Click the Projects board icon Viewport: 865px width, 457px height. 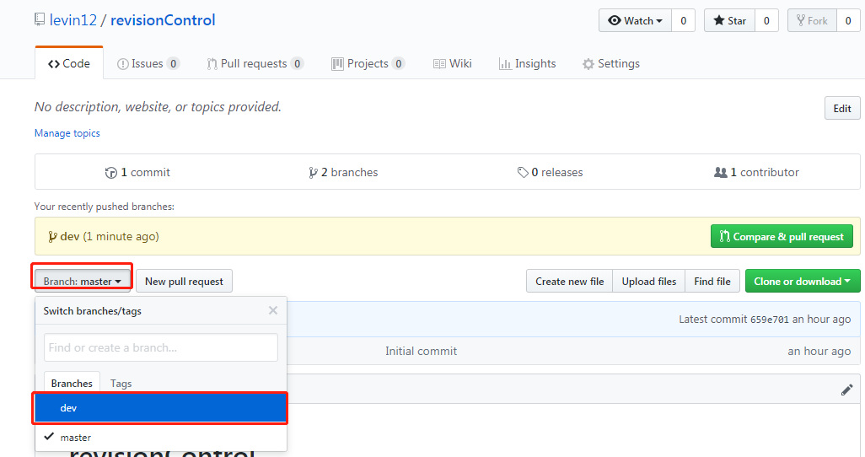pos(337,64)
